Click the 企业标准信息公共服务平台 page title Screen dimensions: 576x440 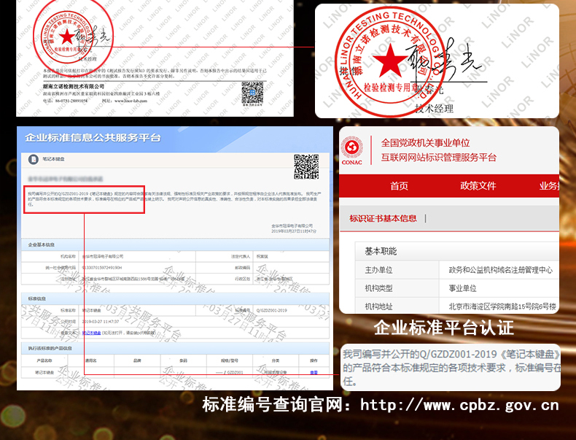(x=93, y=138)
